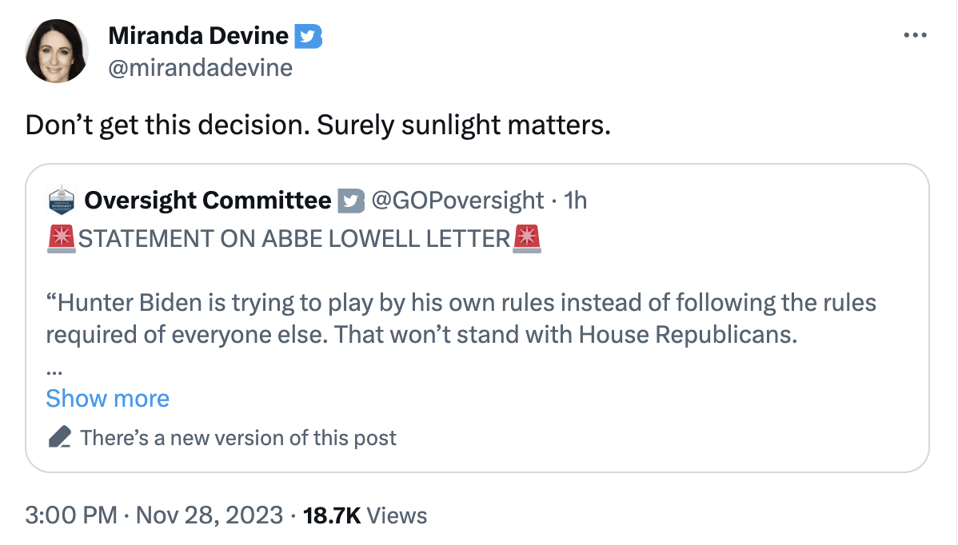Click the right red siren emoji
The width and height of the screenshot is (958, 545).
527,238
